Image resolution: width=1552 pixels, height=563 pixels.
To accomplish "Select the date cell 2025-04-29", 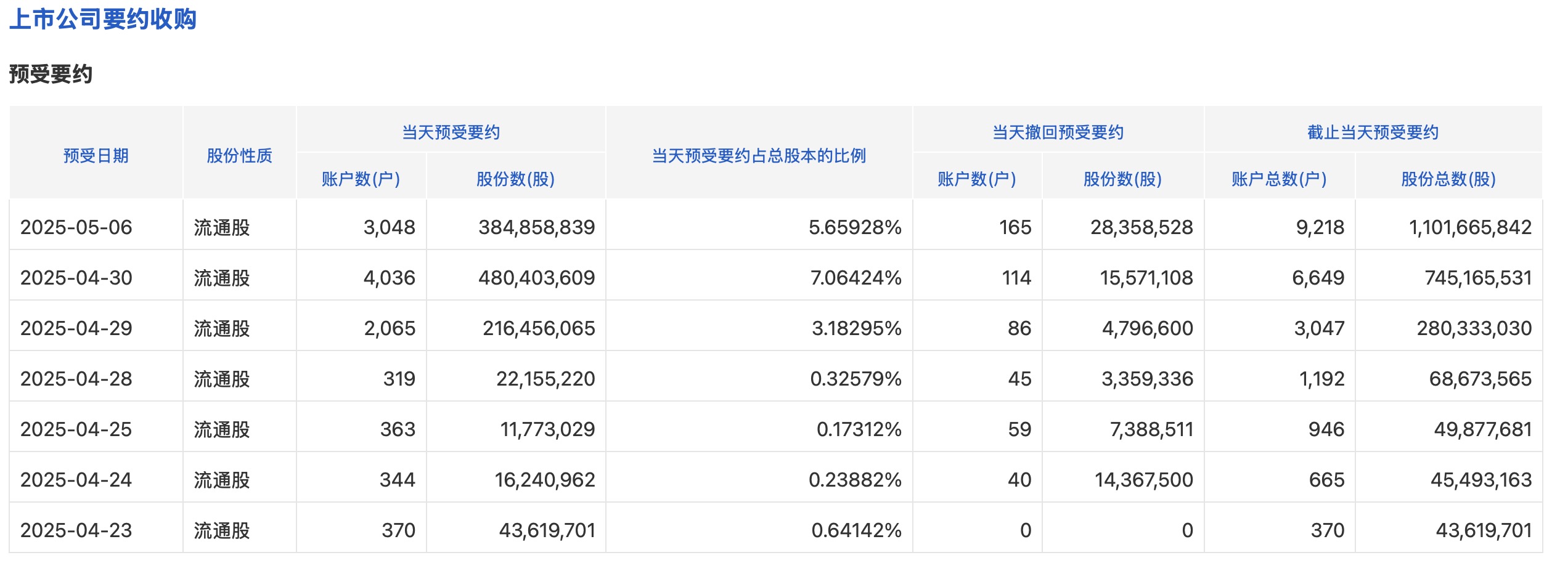I will pyautogui.click(x=76, y=328).
